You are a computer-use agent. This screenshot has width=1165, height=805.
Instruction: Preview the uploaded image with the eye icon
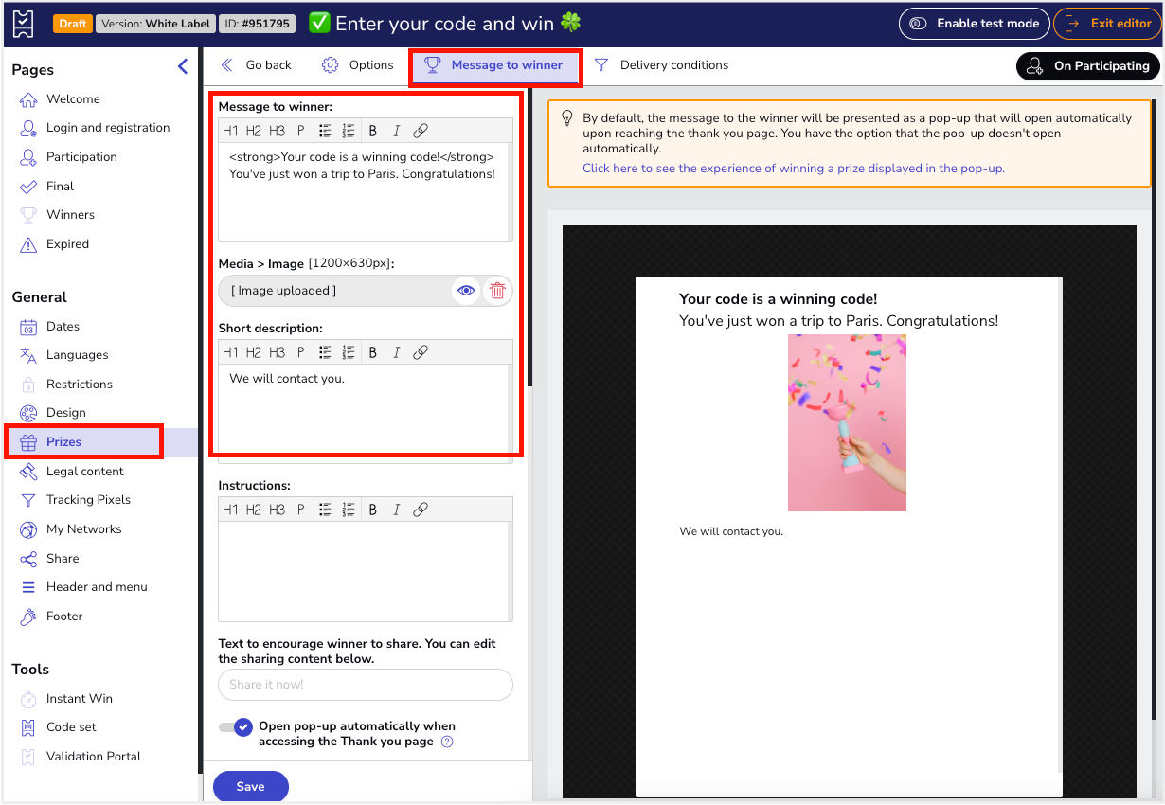(466, 291)
